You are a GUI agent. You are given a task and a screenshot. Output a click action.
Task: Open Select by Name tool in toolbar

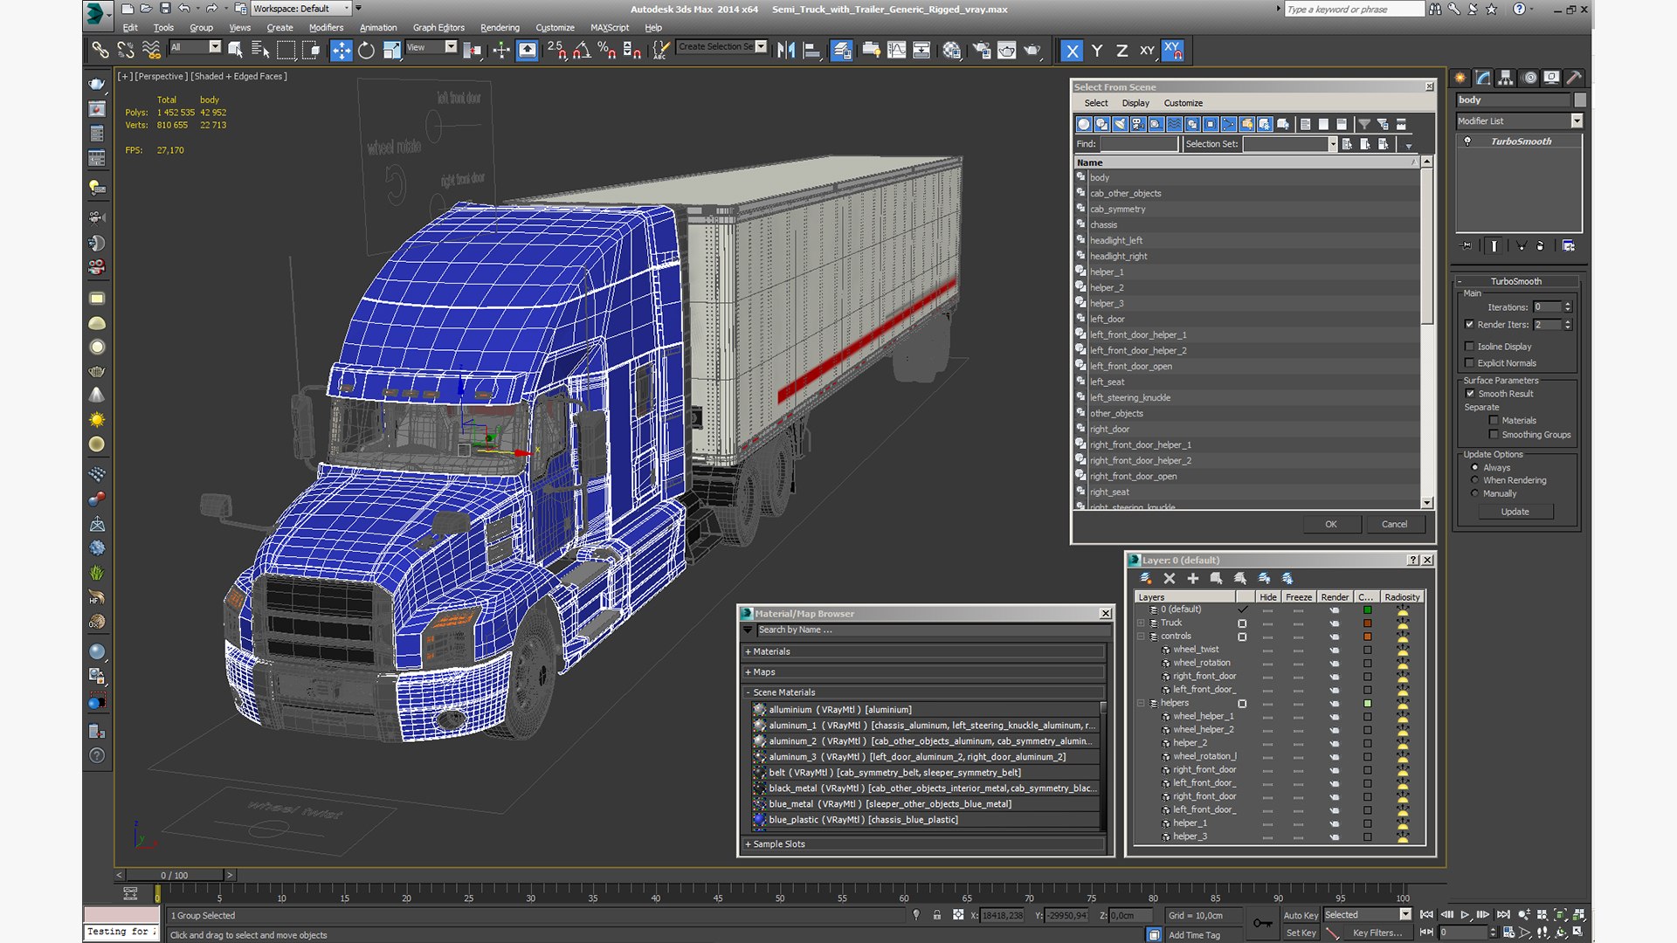click(x=260, y=51)
